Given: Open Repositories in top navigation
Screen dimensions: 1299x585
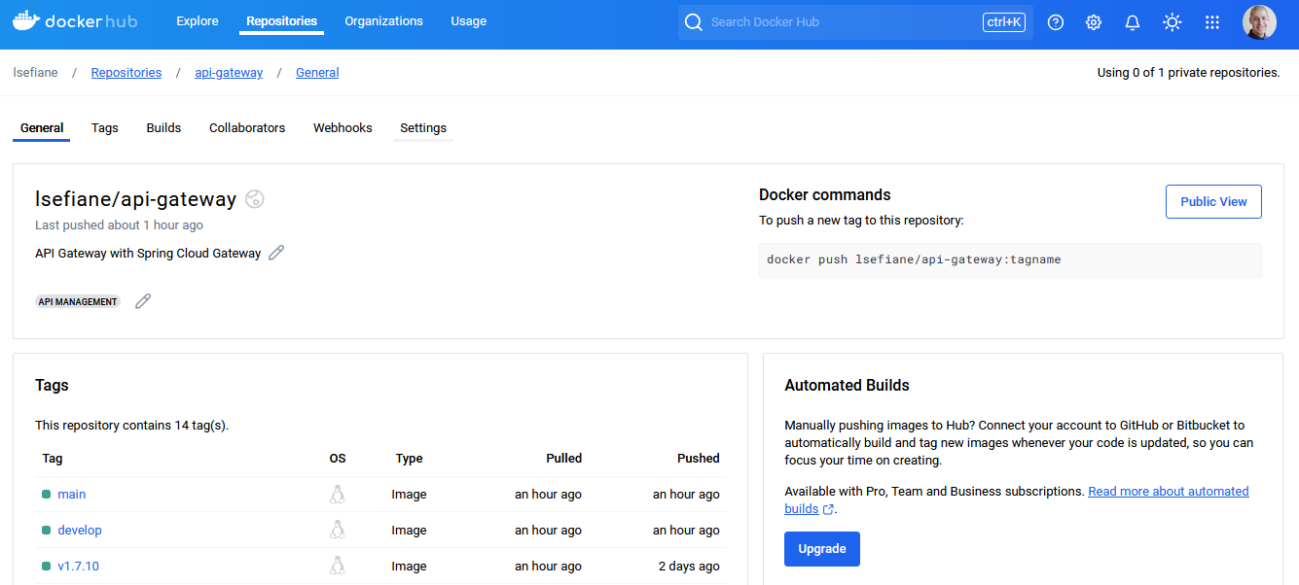Looking at the screenshot, I should pos(282,21).
